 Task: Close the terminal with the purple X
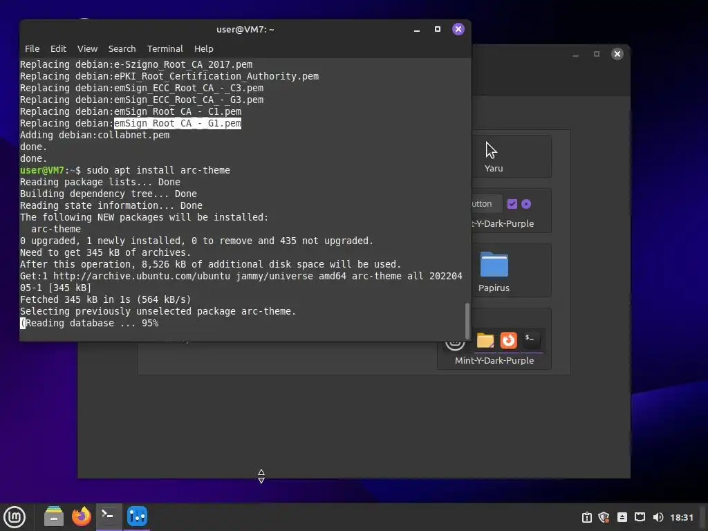458,29
